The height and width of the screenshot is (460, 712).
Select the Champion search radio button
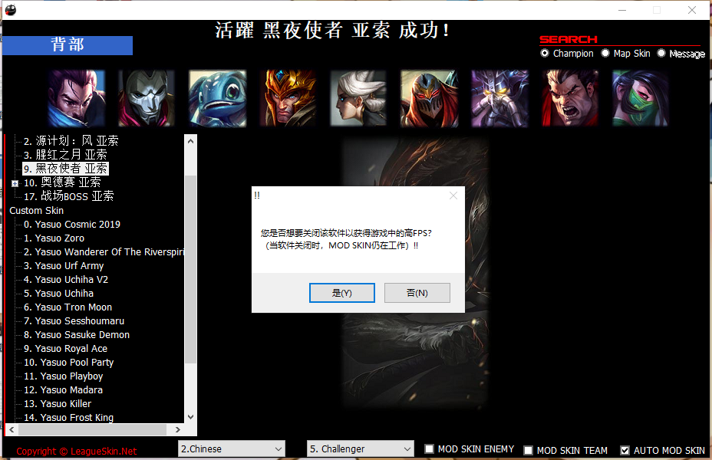(x=545, y=53)
